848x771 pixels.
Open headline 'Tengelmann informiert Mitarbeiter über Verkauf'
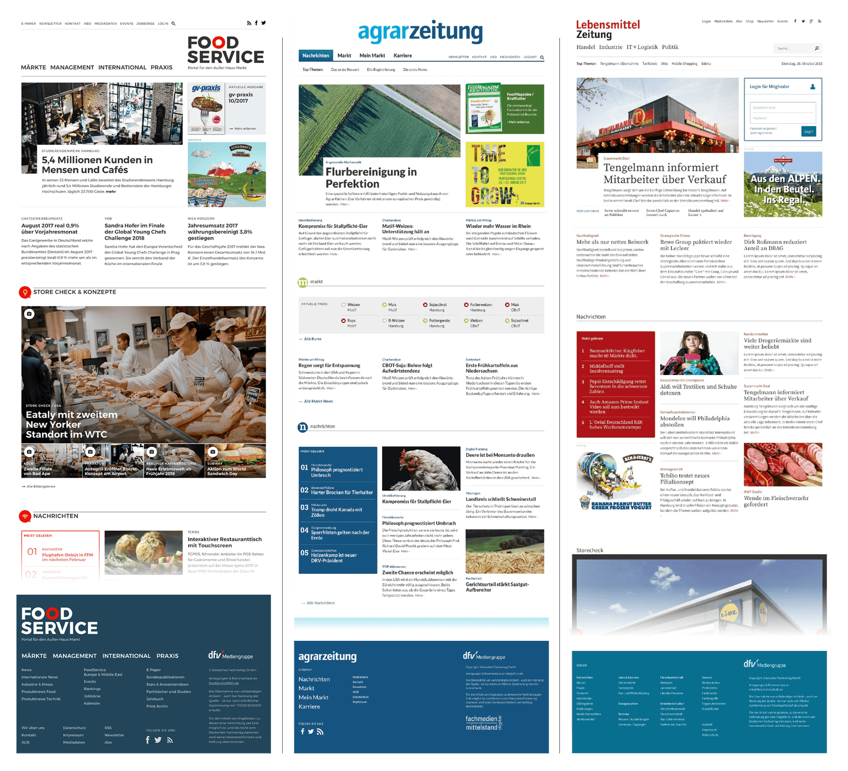(665, 173)
